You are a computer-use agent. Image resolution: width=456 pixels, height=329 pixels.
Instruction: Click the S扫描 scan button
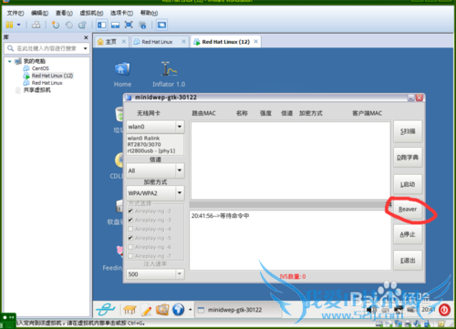pos(408,131)
